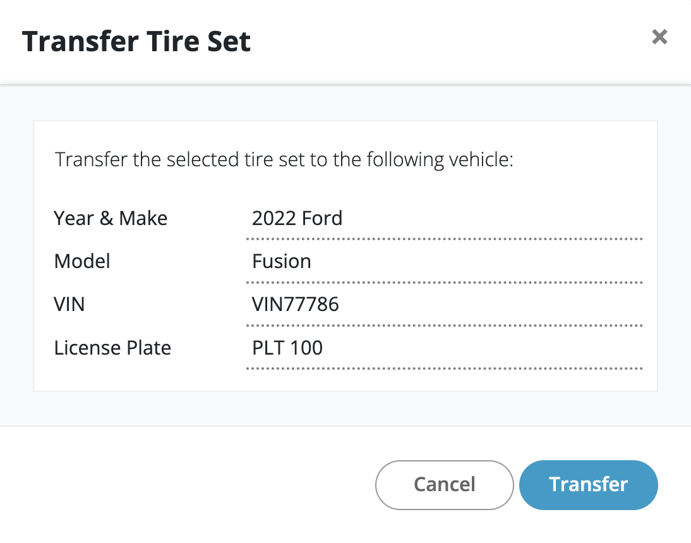Focus the License Plate PLT 100 field
The height and width of the screenshot is (543, 691).
coord(443,348)
